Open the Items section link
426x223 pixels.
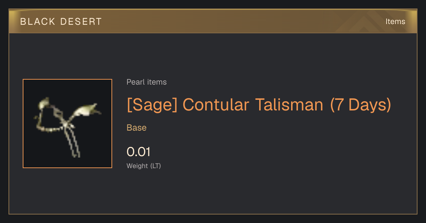pyautogui.click(x=395, y=22)
